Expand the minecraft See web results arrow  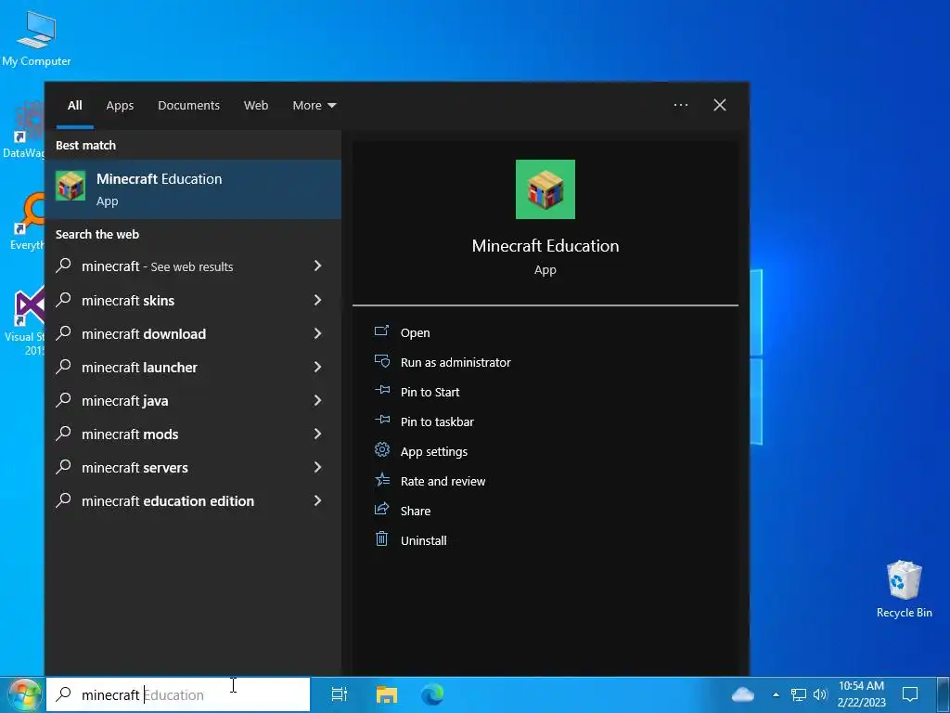(317, 266)
